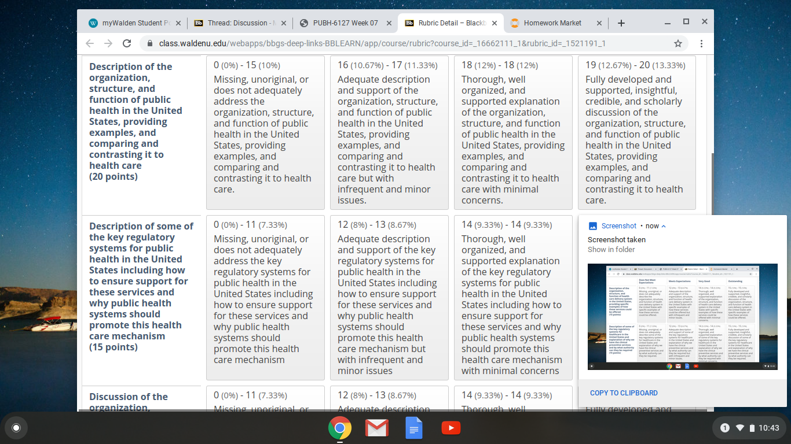Switch to PUBH-6127 Week 07 tab
The width and height of the screenshot is (791, 444).
pos(340,23)
